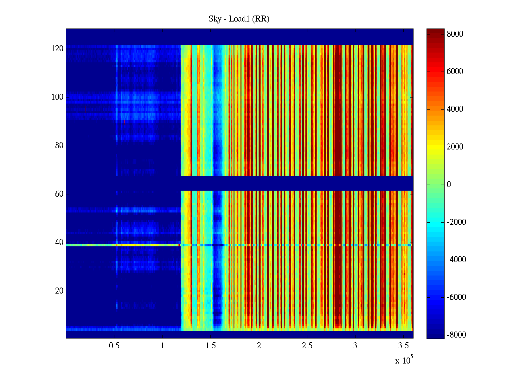Select the y-axis tick label 80
Viewport: 507px width, 380px height.
point(59,146)
